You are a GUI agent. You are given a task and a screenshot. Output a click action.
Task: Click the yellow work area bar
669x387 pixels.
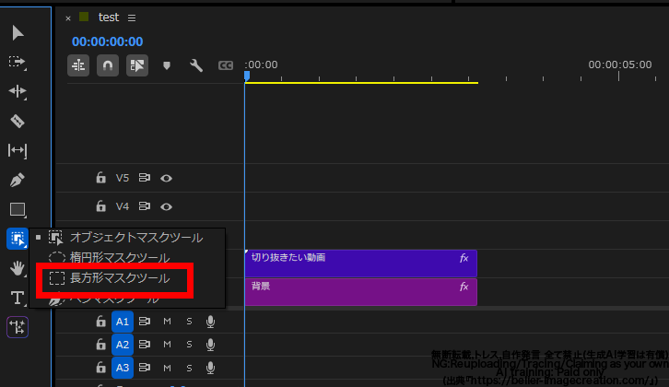[361, 82]
